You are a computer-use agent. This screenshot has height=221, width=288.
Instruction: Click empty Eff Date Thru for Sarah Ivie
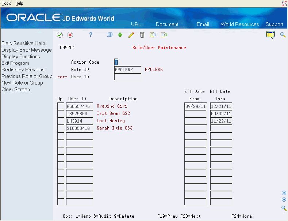[x=221, y=128]
